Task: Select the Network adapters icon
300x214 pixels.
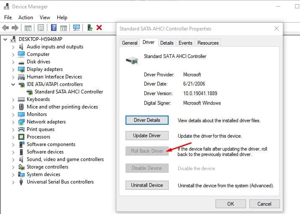Action: [x=21, y=122]
